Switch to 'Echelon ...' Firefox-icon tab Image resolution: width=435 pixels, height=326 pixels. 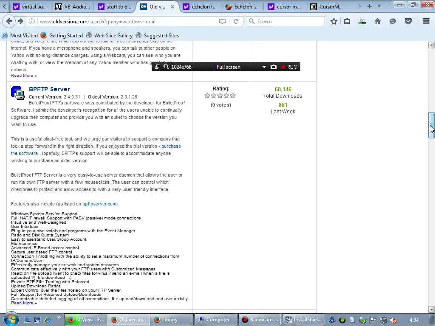coord(242,7)
